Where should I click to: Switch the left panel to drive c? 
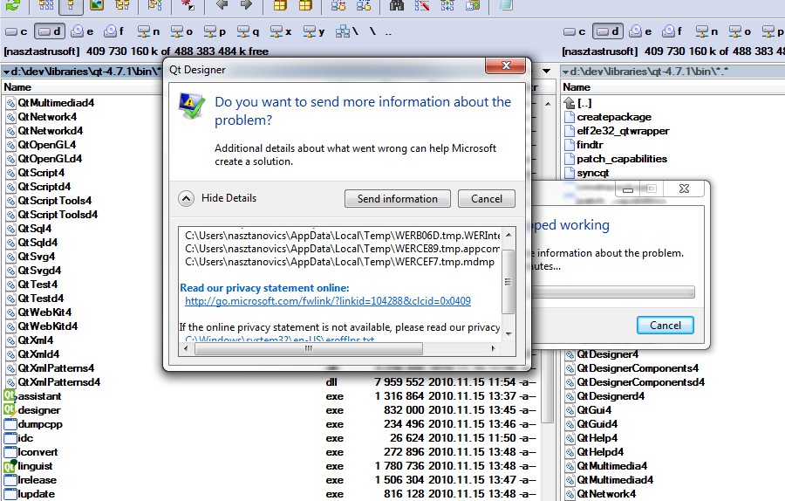pyautogui.click(x=17, y=31)
